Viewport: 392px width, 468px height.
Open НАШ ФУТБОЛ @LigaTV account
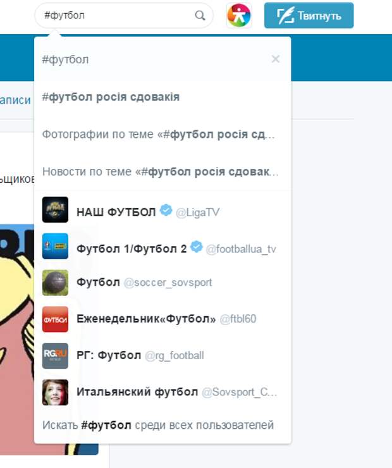(162, 210)
